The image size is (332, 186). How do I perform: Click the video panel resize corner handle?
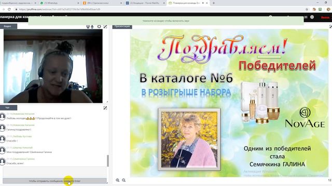pyautogui.click(x=107, y=102)
